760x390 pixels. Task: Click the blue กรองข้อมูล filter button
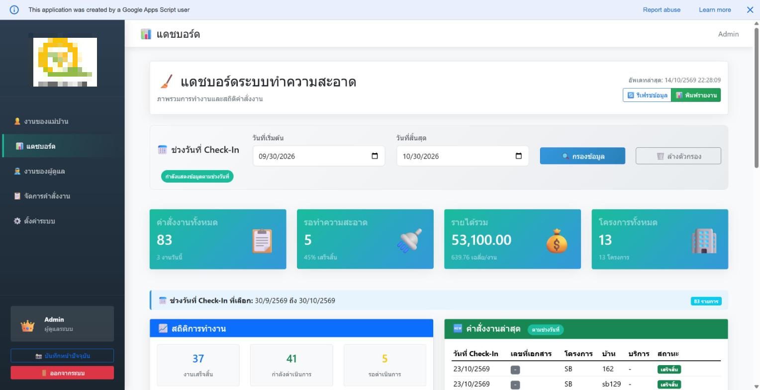coord(583,156)
